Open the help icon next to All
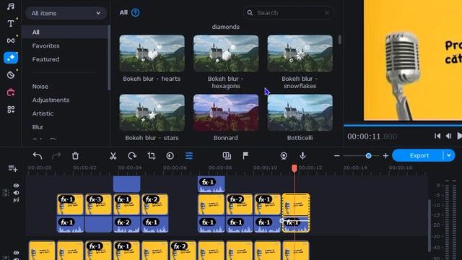The height and width of the screenshot is (260, 462). pyautogui.click(x=135, y=13)
